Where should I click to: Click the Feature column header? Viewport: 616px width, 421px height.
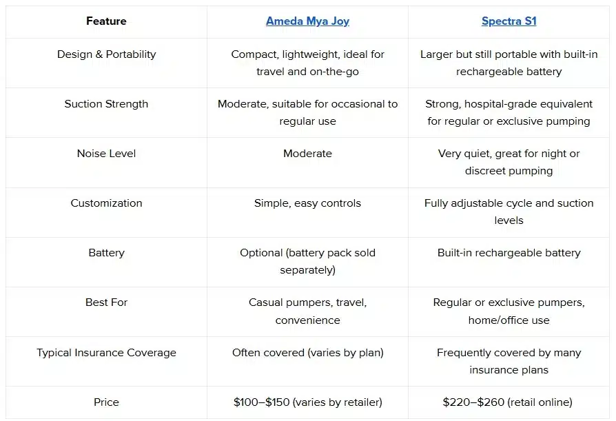point(106,21)
